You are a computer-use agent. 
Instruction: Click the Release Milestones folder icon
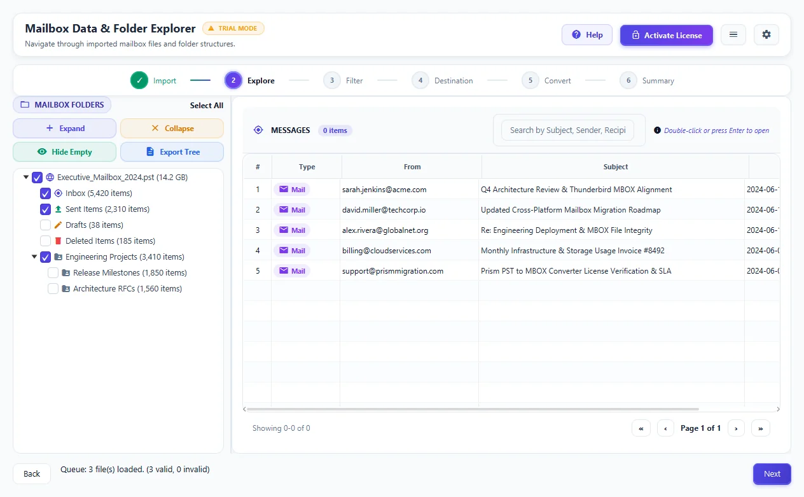pos(66,273)
